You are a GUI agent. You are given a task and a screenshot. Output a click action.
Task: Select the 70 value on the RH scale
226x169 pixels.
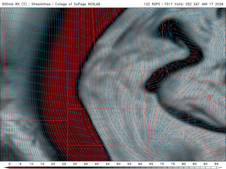coord(162,164)
